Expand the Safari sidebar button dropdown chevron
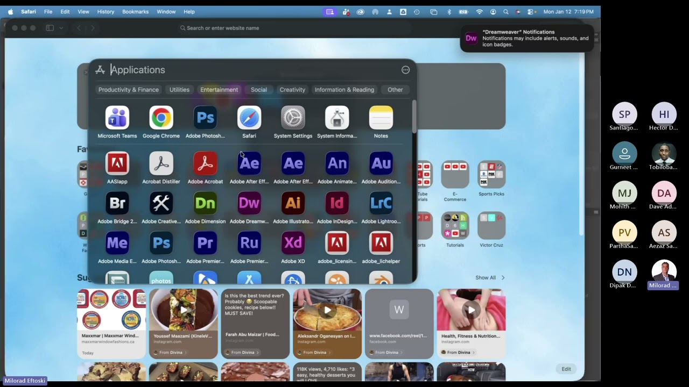 point(61,28)
